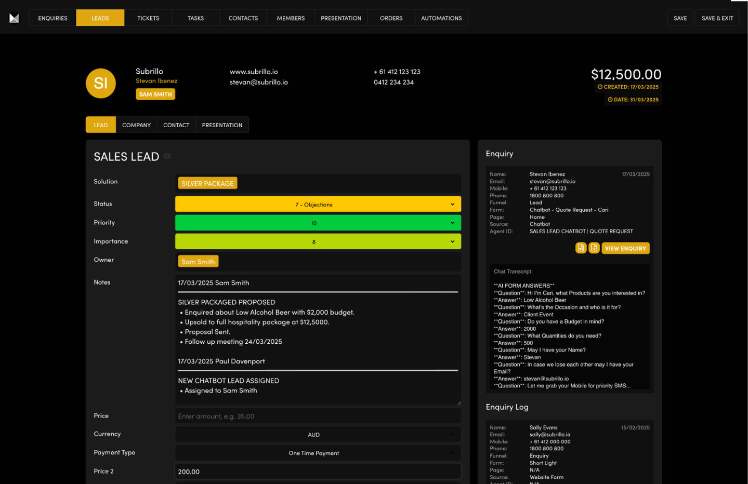This screenshot has height=484, width=748.
Task: Click the clock icon on Created date badge
Action: (600, 87)
